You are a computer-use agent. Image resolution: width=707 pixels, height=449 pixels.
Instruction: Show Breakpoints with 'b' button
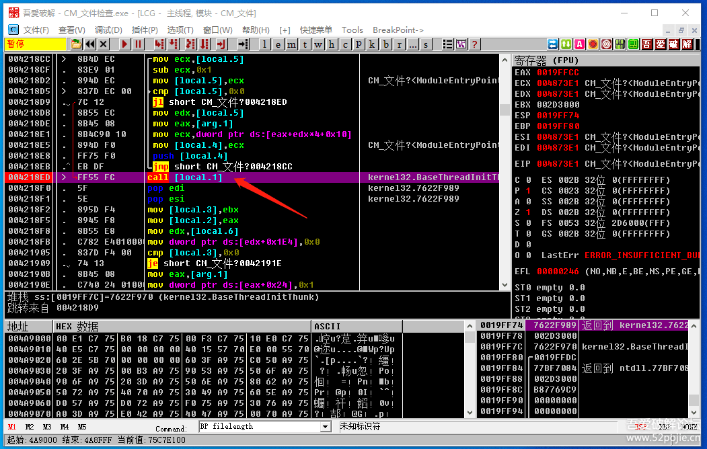tap(386, 44)
